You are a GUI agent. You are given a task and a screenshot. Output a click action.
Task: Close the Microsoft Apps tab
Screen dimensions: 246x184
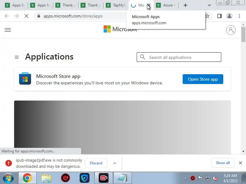(x=149, y=5)
